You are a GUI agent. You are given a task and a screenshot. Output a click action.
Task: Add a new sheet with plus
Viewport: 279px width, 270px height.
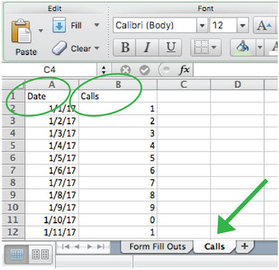(244, 246)
